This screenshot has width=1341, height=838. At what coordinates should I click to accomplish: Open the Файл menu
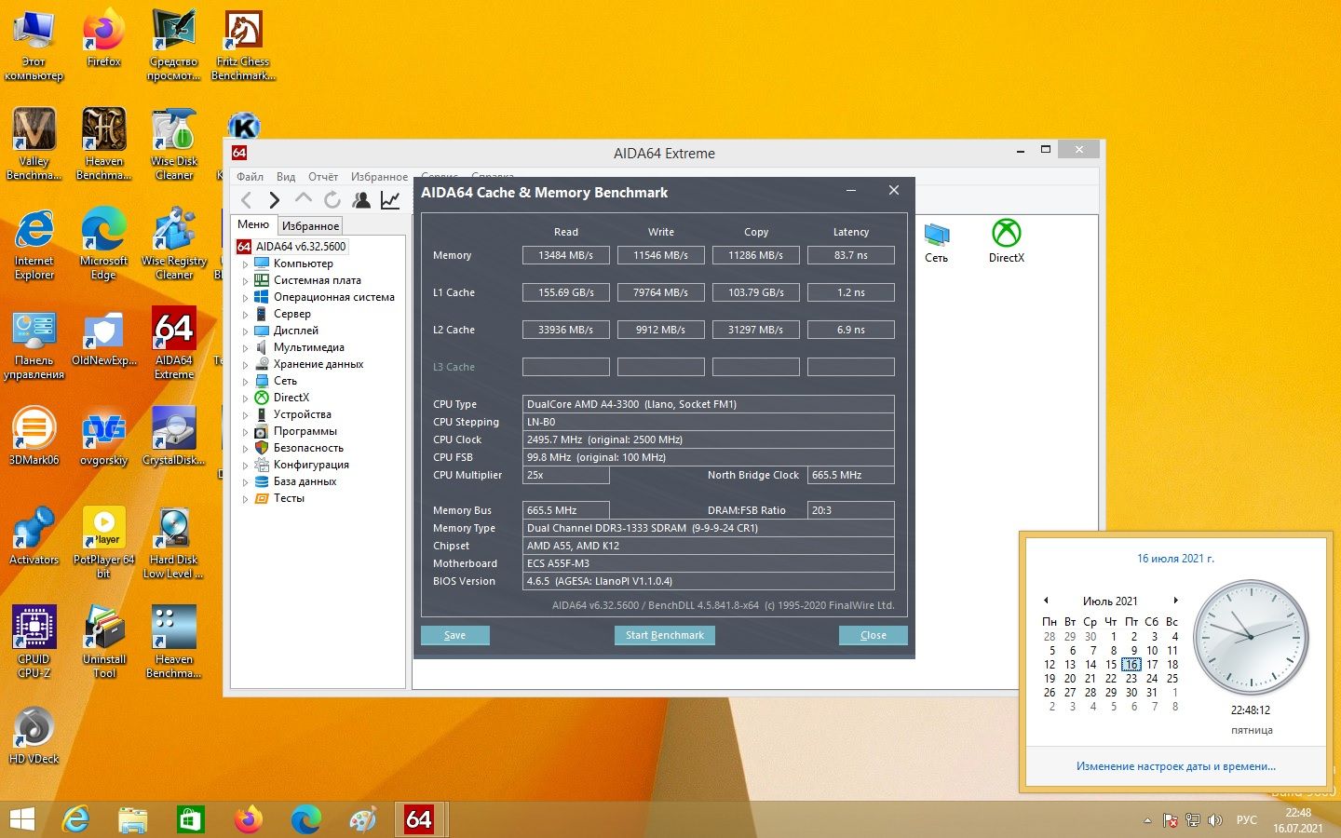point(250,176)
